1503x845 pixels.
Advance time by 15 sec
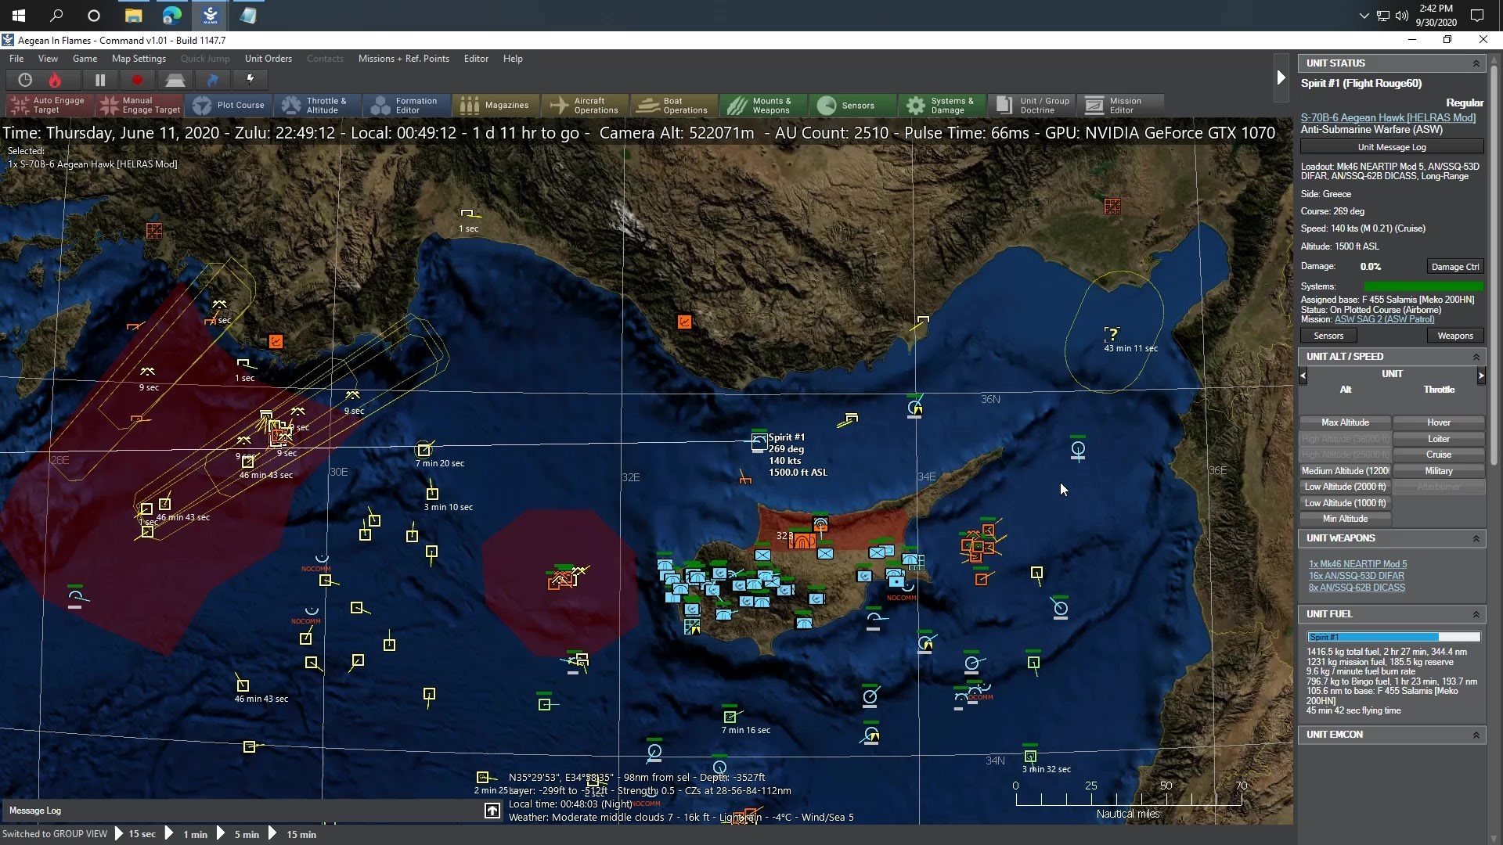point(136,834)
